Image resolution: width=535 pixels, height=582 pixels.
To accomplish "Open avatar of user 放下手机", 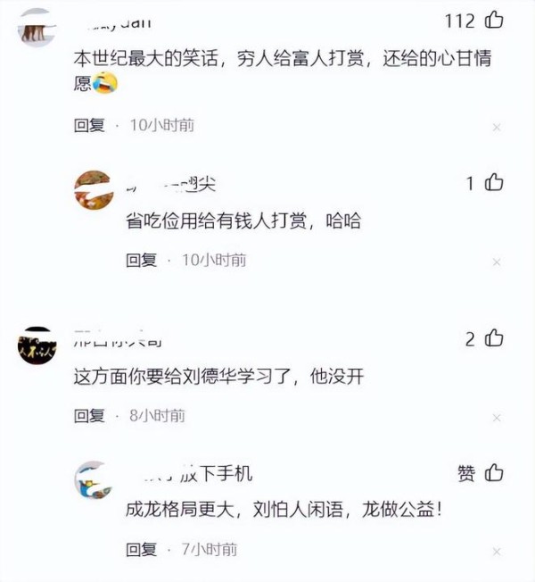I will tap(94, 480).
